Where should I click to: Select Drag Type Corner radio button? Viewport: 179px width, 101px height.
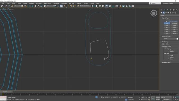click(169, 56)
